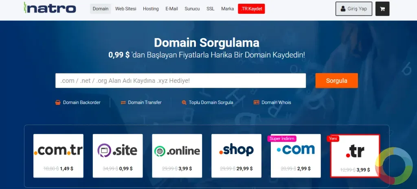Viewport: 417px width, 189px height.
Task: Click the 2,99 $ price under .com
Action: coord(304,169)
